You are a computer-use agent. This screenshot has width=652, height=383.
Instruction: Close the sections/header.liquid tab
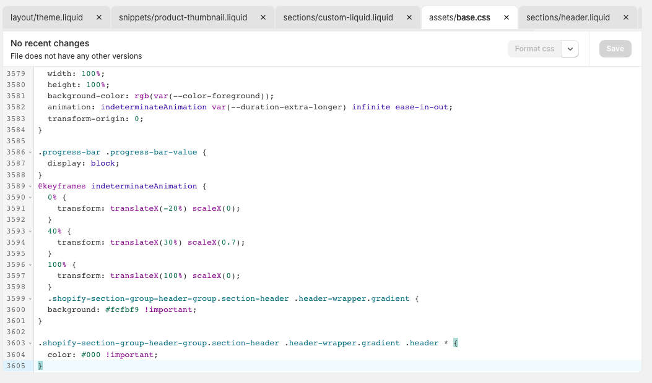625,17
